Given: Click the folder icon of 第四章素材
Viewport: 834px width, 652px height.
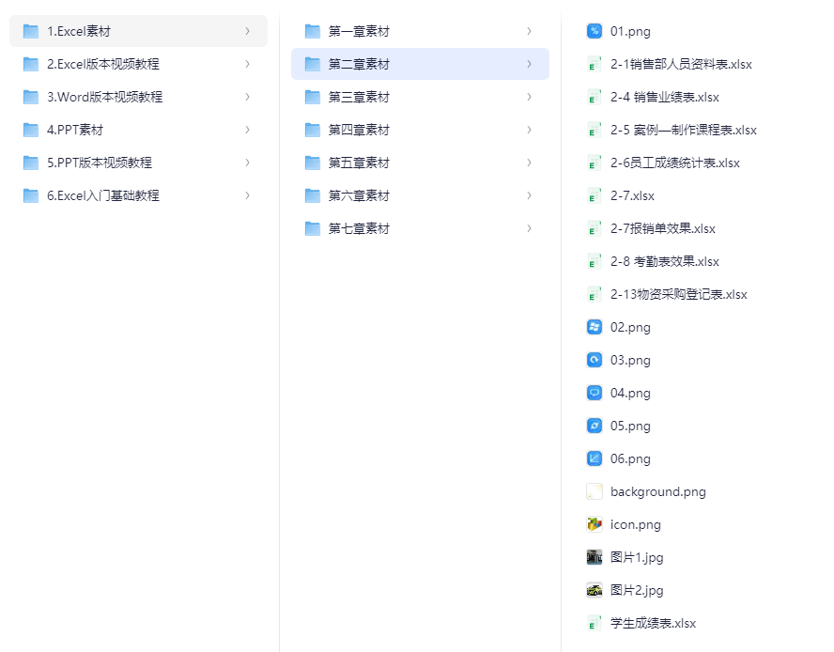Looking at the screenshot, I should [x=312, y=130].
